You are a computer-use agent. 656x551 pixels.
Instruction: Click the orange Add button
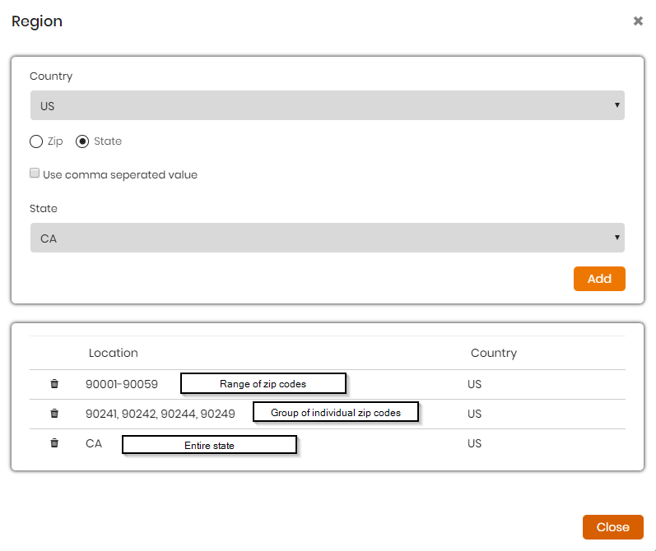[x=599, y=279]
